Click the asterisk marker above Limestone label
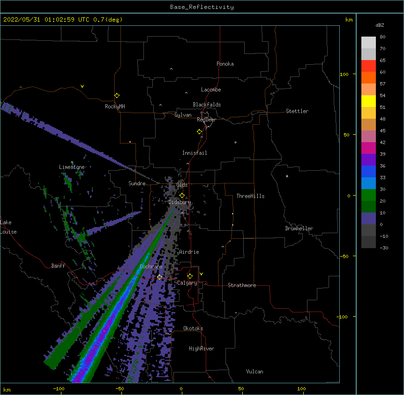The height and width of the screenshot is (395, 404). tap(72, 162)
